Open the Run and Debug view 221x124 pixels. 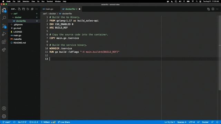[x=4, y=34]
